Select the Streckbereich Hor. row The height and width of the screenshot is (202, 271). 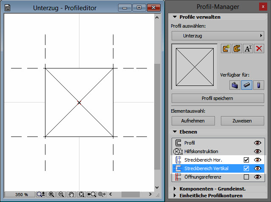coord(218,160)
